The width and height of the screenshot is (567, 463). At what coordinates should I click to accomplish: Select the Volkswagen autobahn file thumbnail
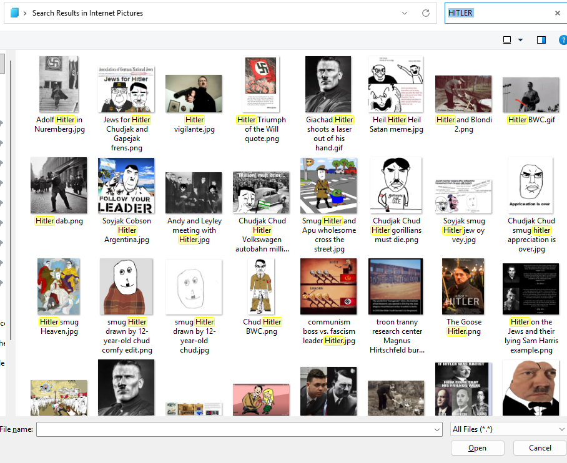click(x=261, y=193)
